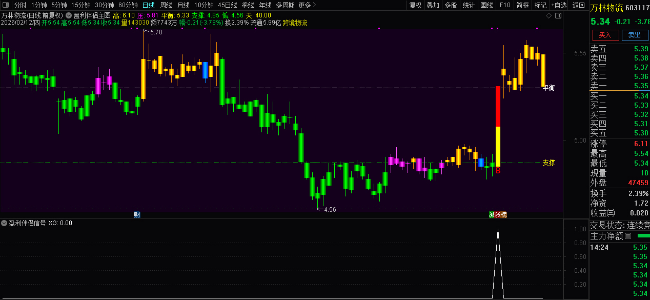
Task: Click the 外盘 value 47459
Action: (x=638, y=183)
